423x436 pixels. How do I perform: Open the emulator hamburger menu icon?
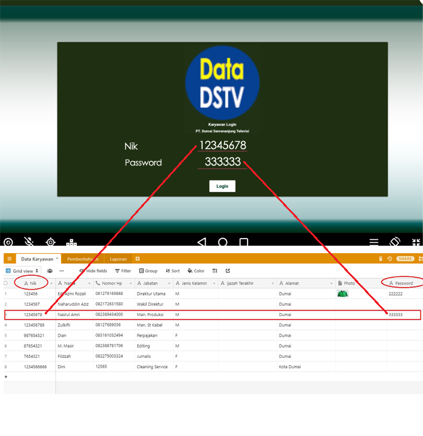tap(374, 242)
